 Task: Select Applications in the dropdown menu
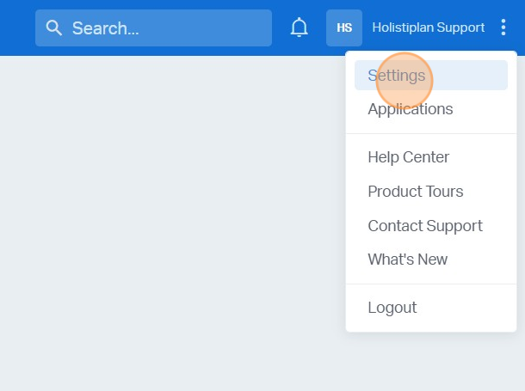[410, 109]
